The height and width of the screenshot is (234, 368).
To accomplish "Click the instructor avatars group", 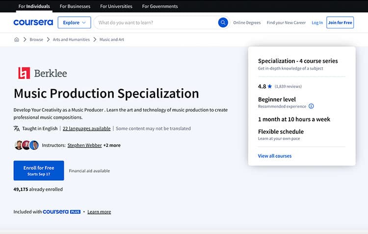I will pyautogui.click(x=26, y=145).
